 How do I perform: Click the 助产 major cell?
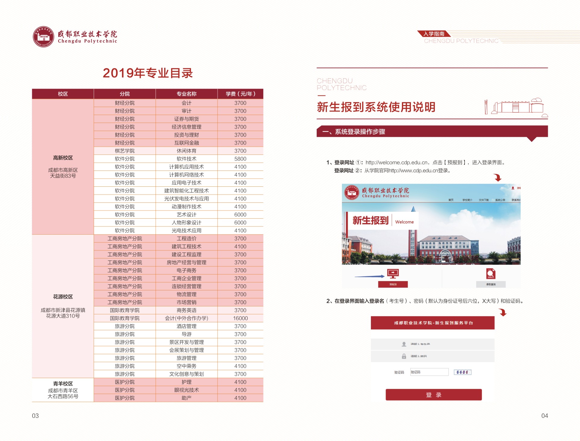click(187, 398)
